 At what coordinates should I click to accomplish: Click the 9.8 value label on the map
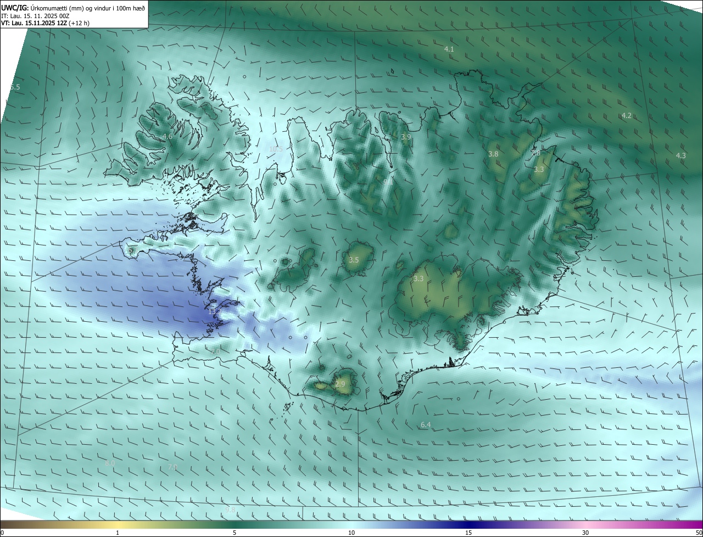coord(230,510)
